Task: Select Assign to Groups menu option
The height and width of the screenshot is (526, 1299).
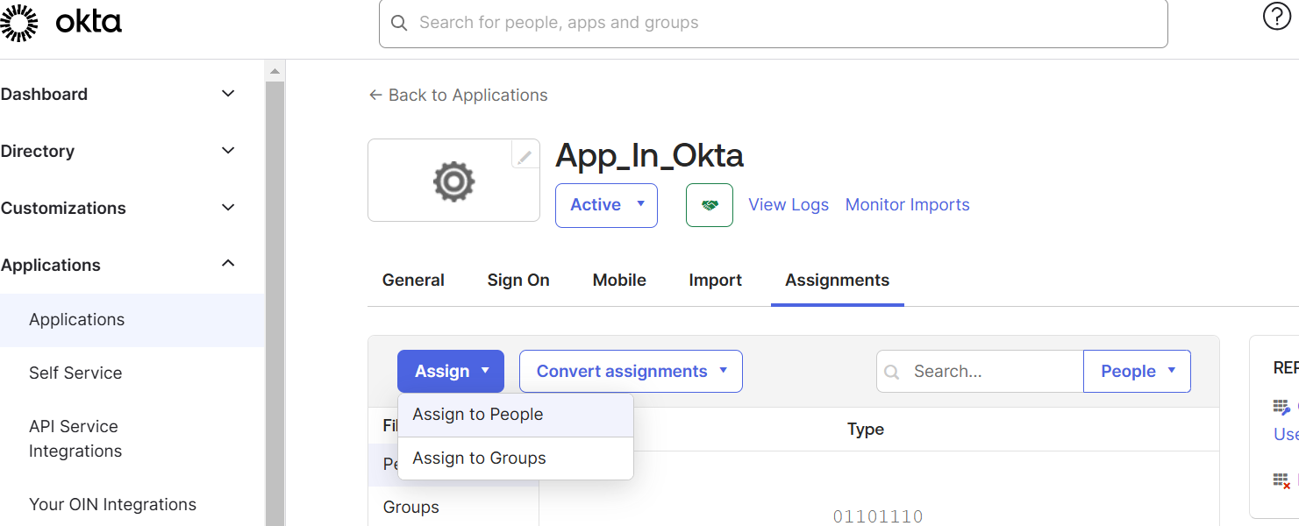Action: click(x=480, y=458)
